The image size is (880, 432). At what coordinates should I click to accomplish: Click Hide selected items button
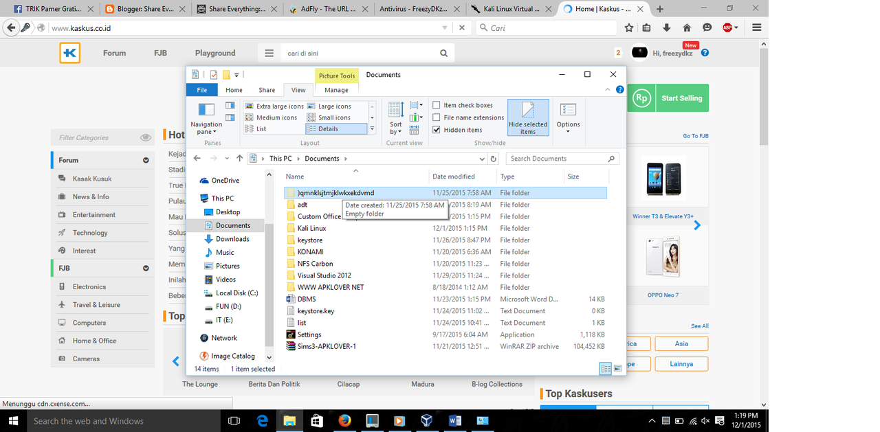coord(528,117)
